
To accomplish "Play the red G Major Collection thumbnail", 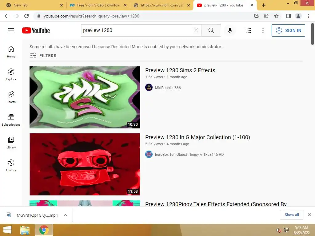I will [85, 164].
